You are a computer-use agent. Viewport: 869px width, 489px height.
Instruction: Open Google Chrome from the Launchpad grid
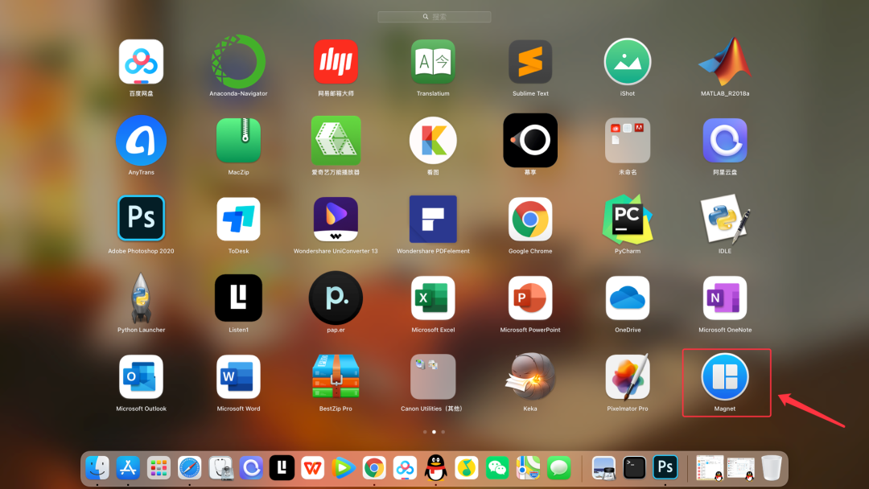click(x=530, y=219)
